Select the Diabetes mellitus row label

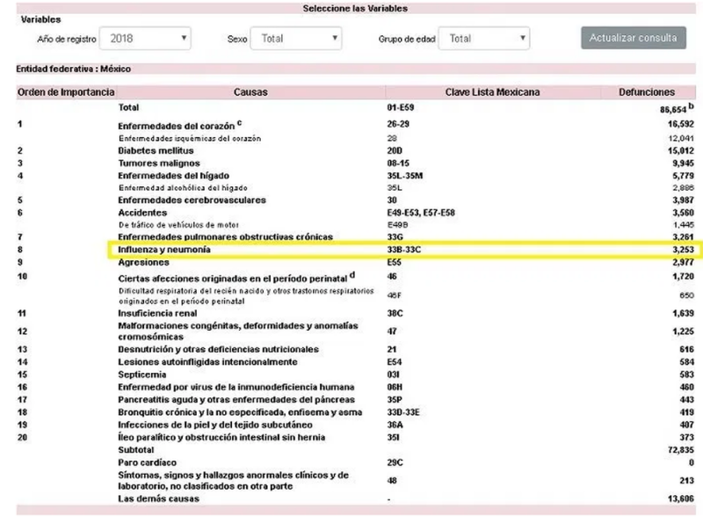point(156,150)
